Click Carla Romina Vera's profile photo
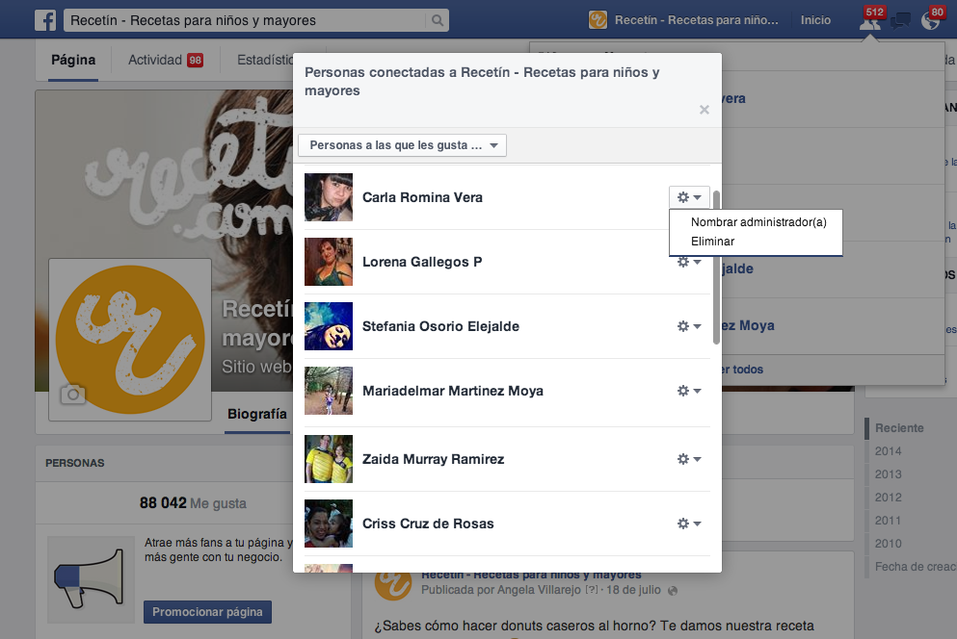 coord(329,197)
